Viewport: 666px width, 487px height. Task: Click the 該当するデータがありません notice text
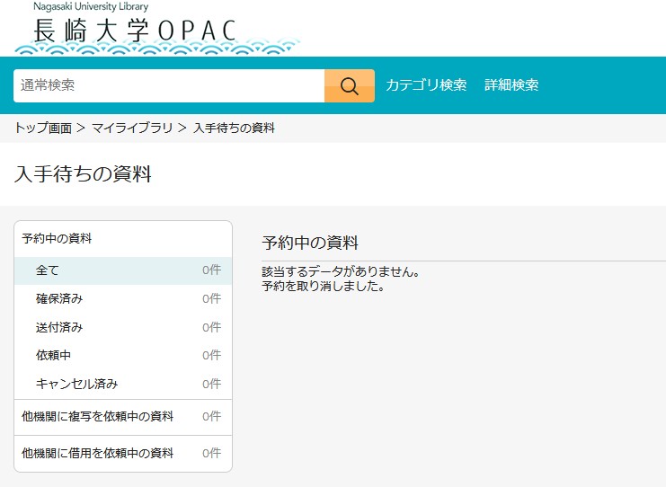pos(341,272)
